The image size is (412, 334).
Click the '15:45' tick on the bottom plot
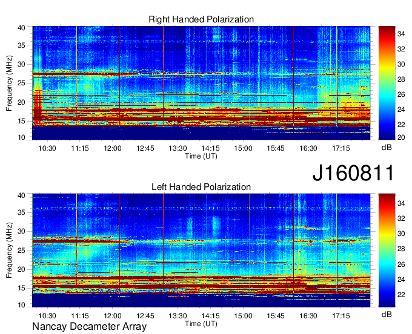pyautogui.click(x=276, y=316)
